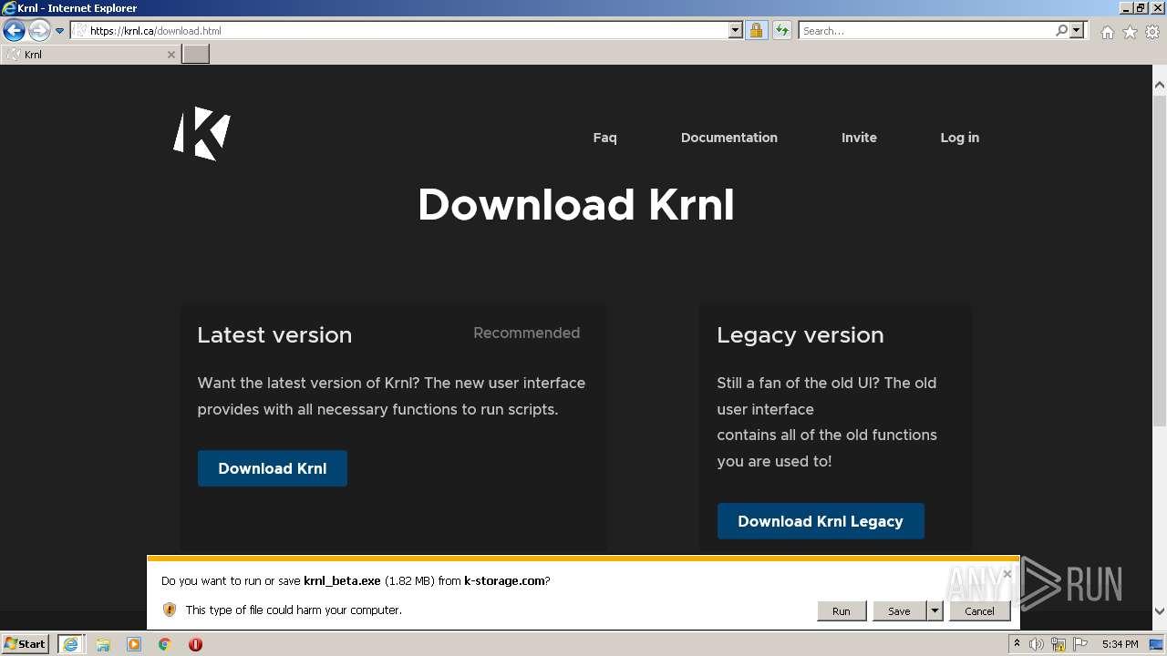Open the search provider dropdown arrow
Viewport: 1167px width, 656px height.
click(1077, 31)
